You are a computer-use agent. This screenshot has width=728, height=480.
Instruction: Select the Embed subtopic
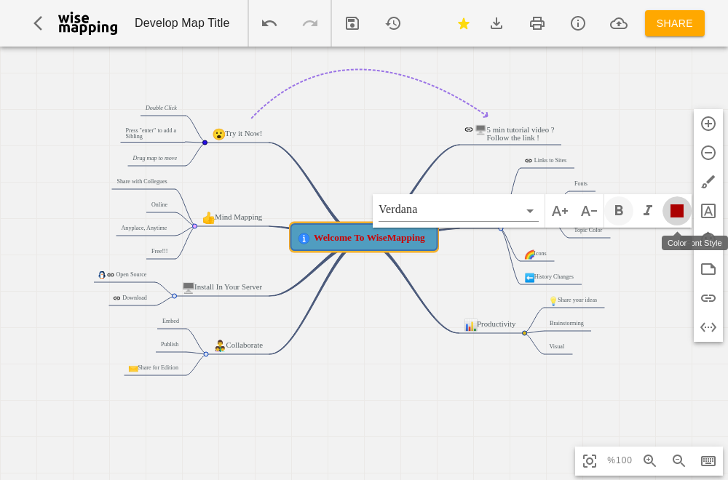pos(170,321)
